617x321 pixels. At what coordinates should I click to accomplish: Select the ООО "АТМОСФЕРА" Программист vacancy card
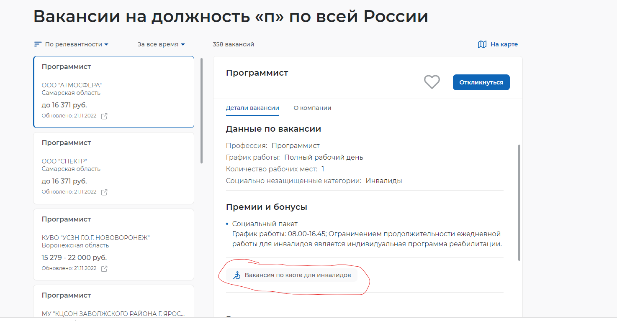click(113, 92)
